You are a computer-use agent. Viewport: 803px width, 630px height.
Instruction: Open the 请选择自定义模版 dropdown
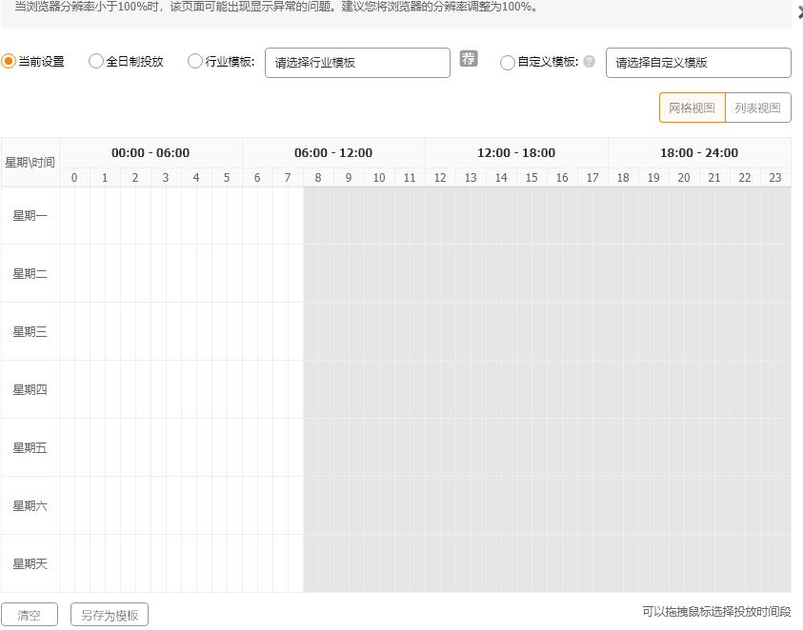tap(698, 62)
